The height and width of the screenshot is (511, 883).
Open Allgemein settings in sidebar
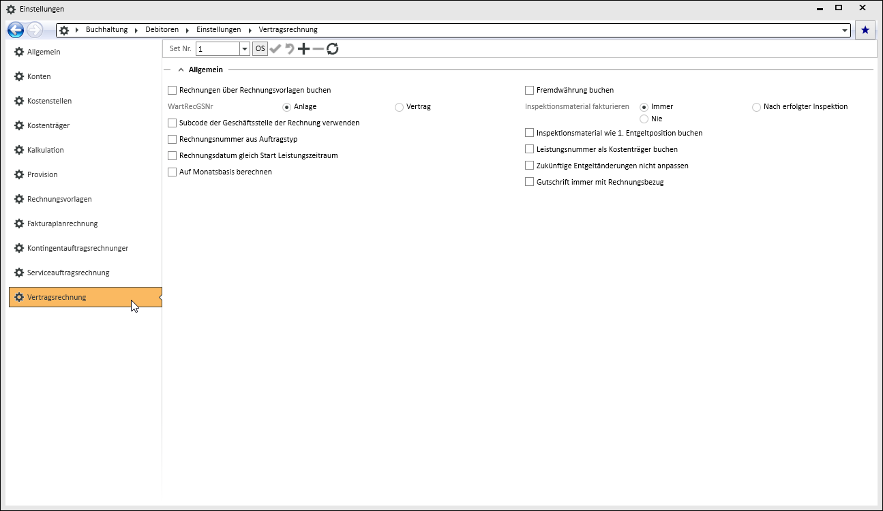click(85, 52)
